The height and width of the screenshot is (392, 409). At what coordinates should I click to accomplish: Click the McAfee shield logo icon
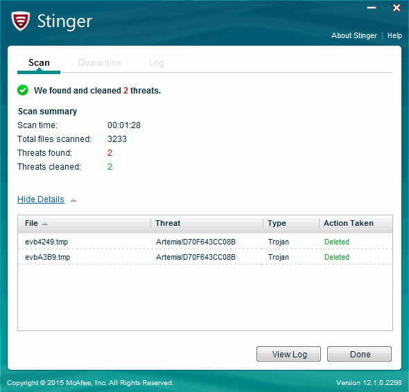tap(20, 21)
